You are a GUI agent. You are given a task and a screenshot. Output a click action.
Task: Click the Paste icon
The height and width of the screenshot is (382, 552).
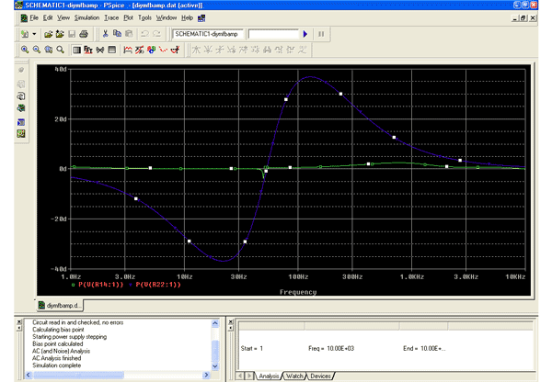tap(129, 34)
